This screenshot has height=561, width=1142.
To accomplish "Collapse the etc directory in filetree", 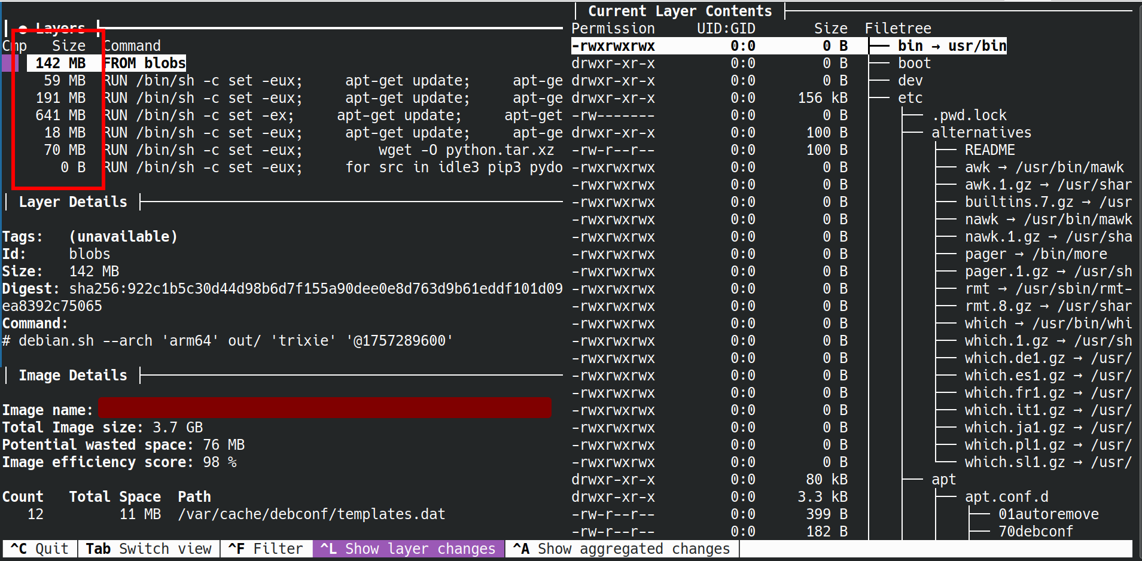I will [x=910, y=98].
